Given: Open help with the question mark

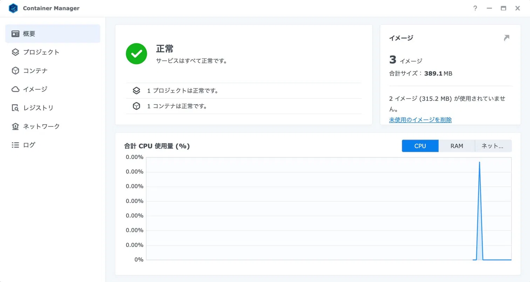Looking at the screenshot, I should tap(475, 8).
